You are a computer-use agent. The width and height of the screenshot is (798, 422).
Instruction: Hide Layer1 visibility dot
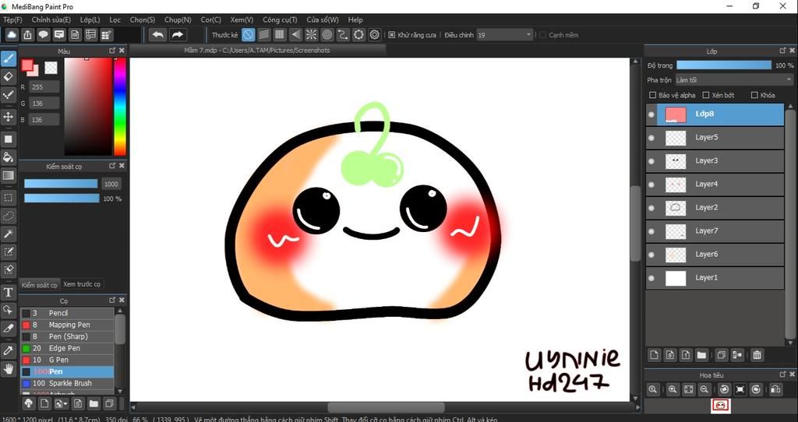pyautogui.click(x=651, y=278)
